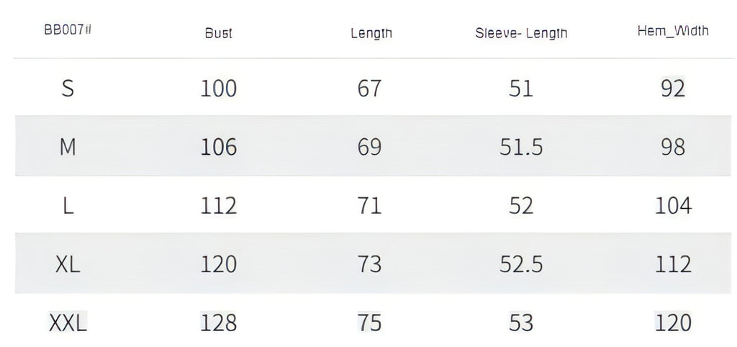The height and width of the screenshot is (347, 737).
Task: Select the Bust value 106
Action: pos(219,147)
